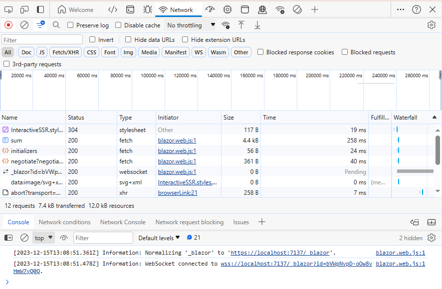Filter requests by Fetch/XHR
This screenshot has height=289, width=442.
[66, 52]
